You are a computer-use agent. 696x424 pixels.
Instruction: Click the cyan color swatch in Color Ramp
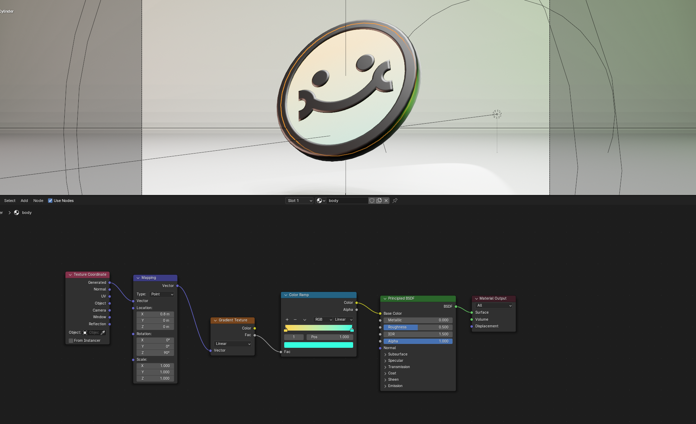click(x=318, y=345)
